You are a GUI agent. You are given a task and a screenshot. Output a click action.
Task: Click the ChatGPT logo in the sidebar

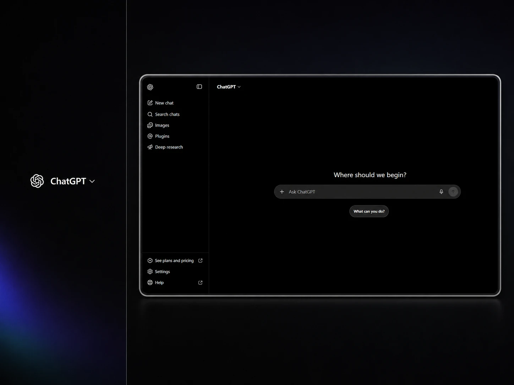coord(150,87)
